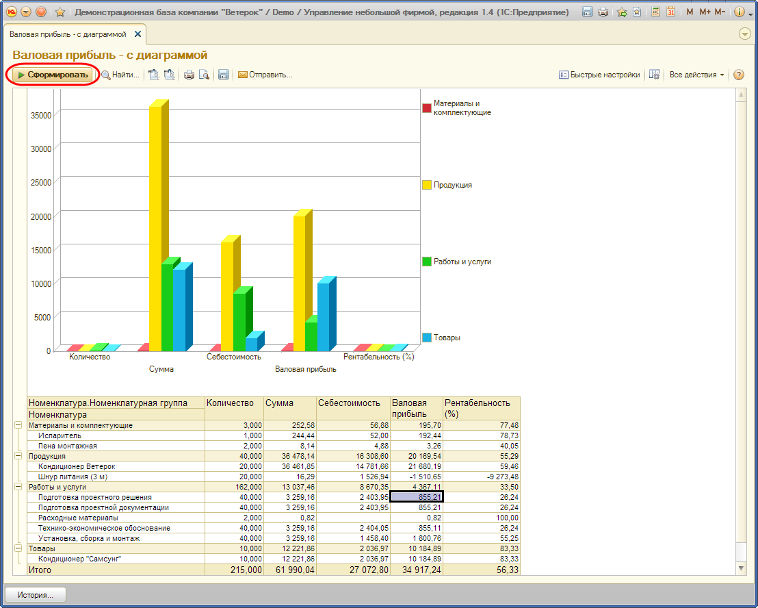Add page to favorites via star-arrow icon
The image size is (758, 608).
pyautogui.click(x=622, y=12)
